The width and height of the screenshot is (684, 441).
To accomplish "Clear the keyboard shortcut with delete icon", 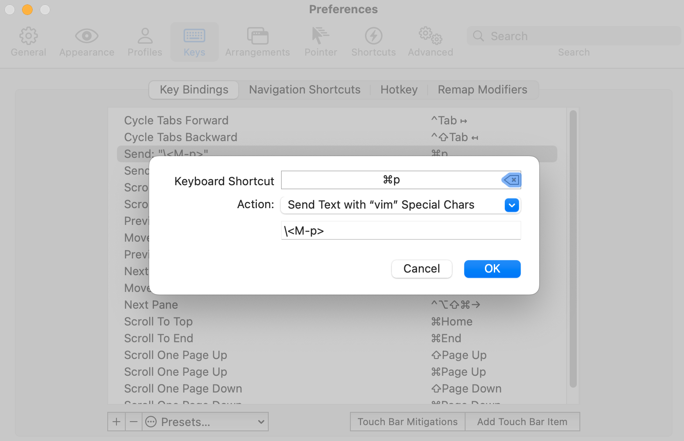I will tap(511, 180).
